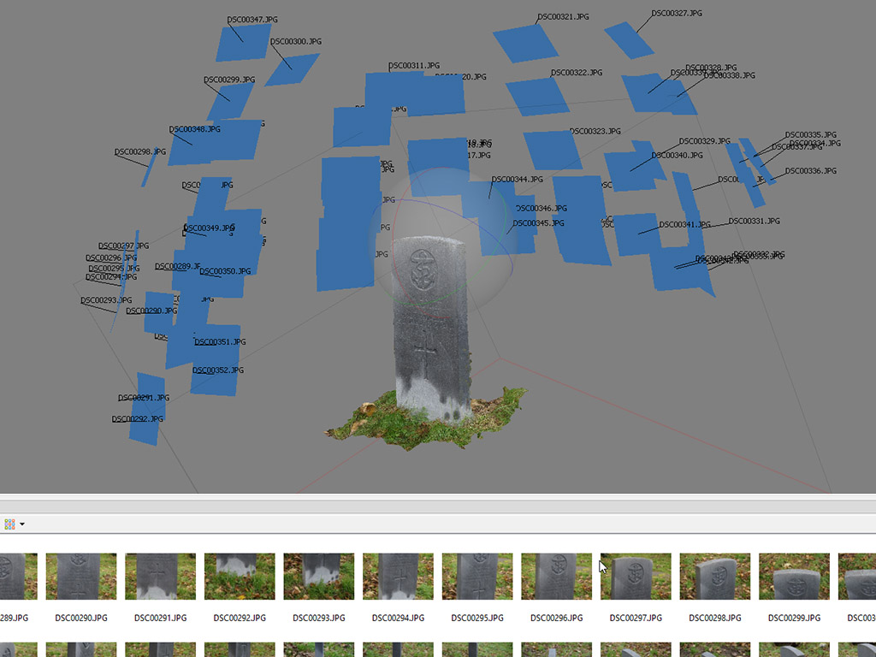
Task: Click the DSC00352.JPG camera label in 3D view
Action: [x=218, y=370]
